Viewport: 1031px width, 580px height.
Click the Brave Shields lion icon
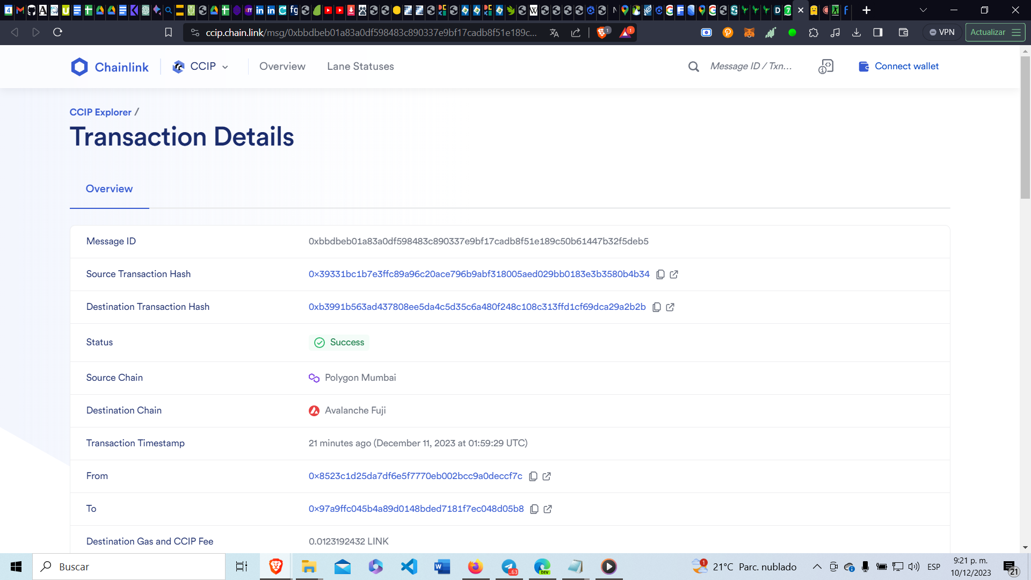602,33
